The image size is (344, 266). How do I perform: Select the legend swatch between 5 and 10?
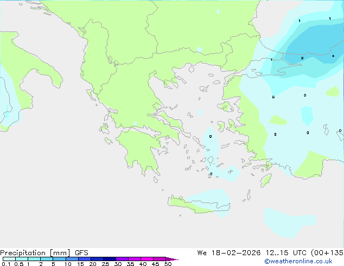[x=59, y=259]
